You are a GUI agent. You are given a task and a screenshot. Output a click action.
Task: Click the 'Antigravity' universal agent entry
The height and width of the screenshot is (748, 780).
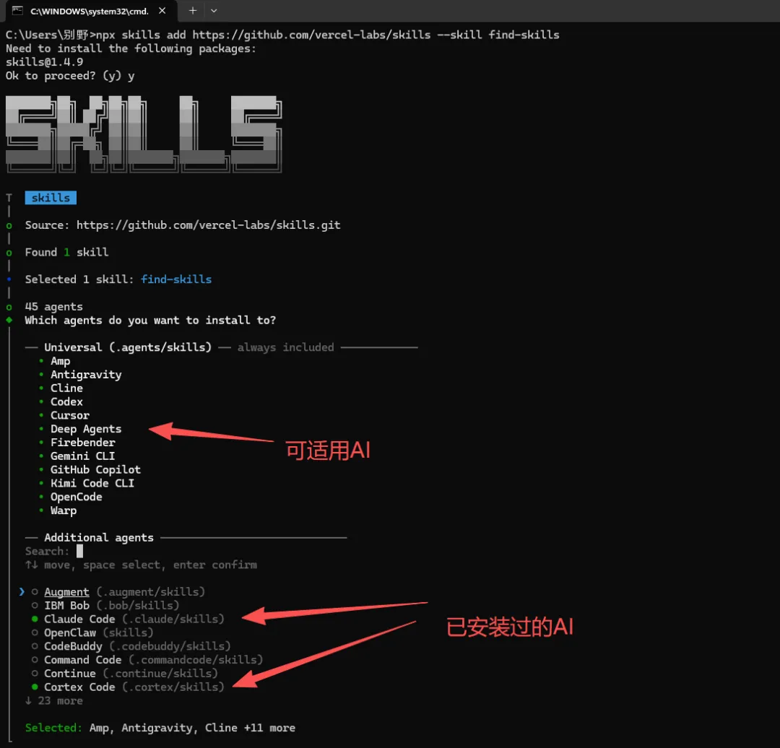tap(86, 375)
